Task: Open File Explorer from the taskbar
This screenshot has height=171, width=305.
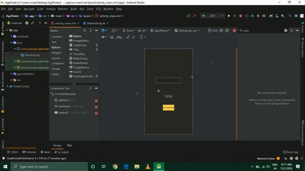Action: click(137, 167)
